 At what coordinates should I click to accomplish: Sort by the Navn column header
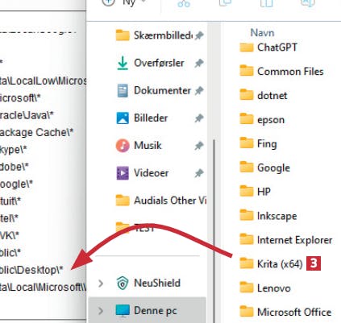coord(262,33)
